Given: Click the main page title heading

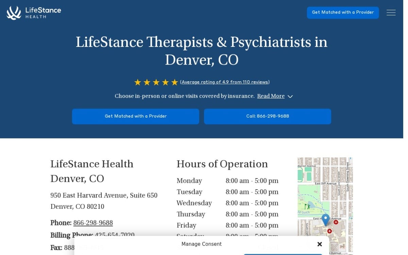Looking at the screenshot, I should coord(202,51).
